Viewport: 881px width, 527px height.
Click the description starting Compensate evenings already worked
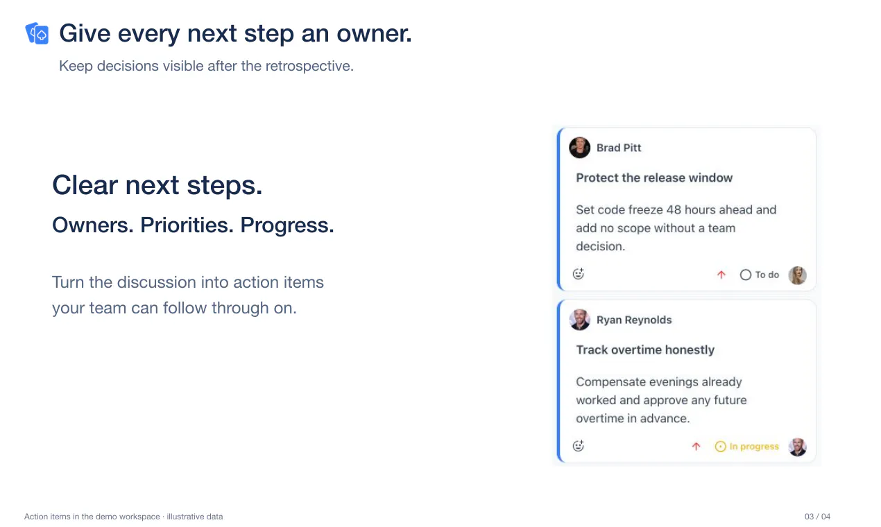pyautogui.click(x=661, y=400)
